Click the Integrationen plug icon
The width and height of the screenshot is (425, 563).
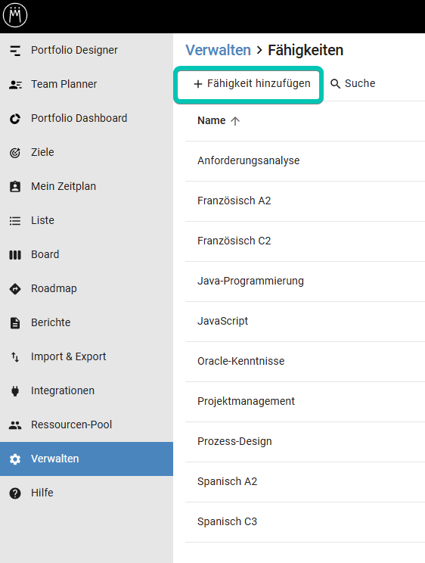15,391
